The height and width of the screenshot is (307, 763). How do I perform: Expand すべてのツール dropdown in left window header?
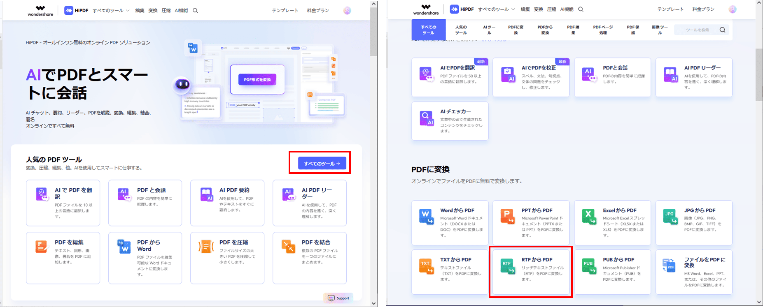[111, 10]
